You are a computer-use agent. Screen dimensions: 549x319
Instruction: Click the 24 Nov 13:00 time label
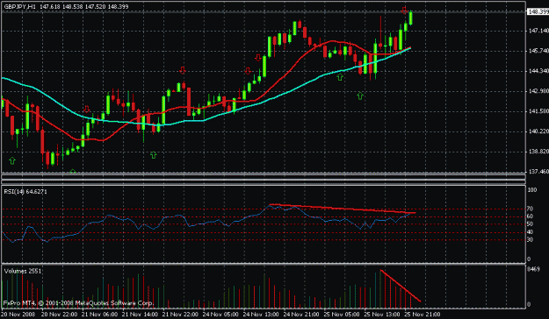coord(261,315)
